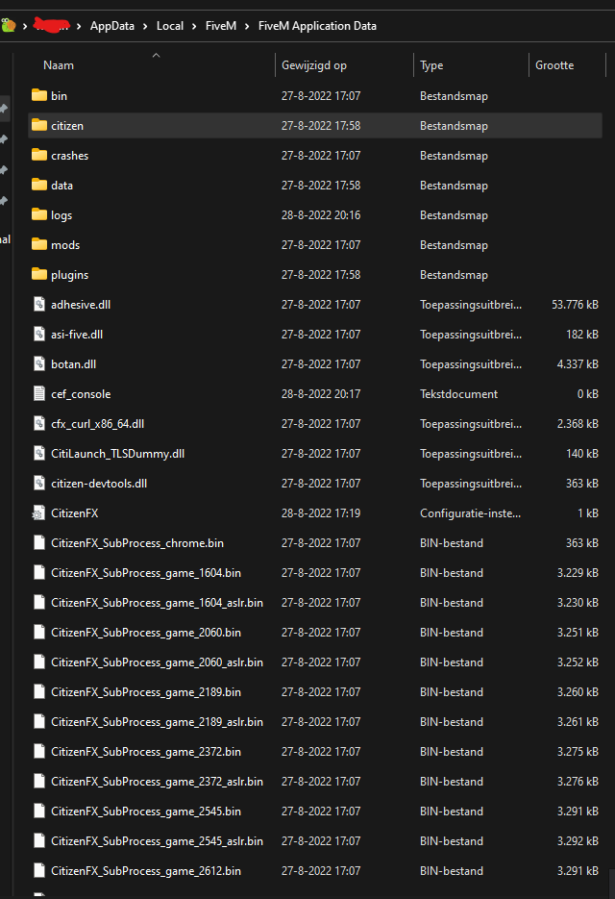Click the 4.337 kB size of botan.dll
This screenshot has height=899, width=615.
(x=578, y=364)
